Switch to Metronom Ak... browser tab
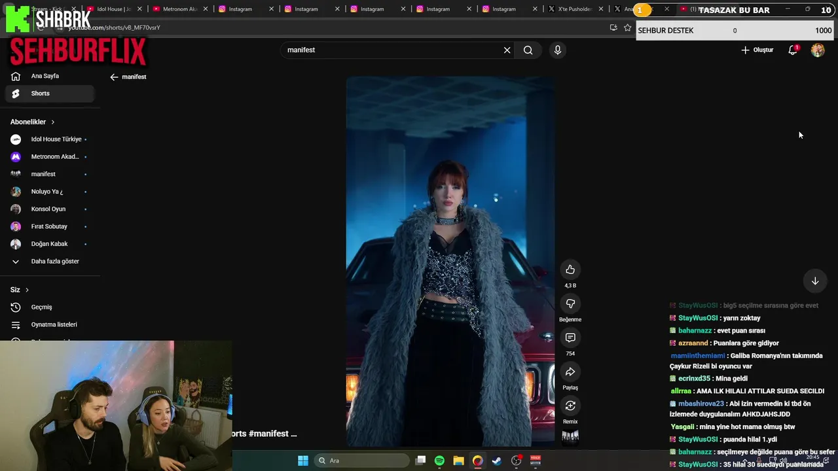This screenshot has width=838, height=471. 179,9
